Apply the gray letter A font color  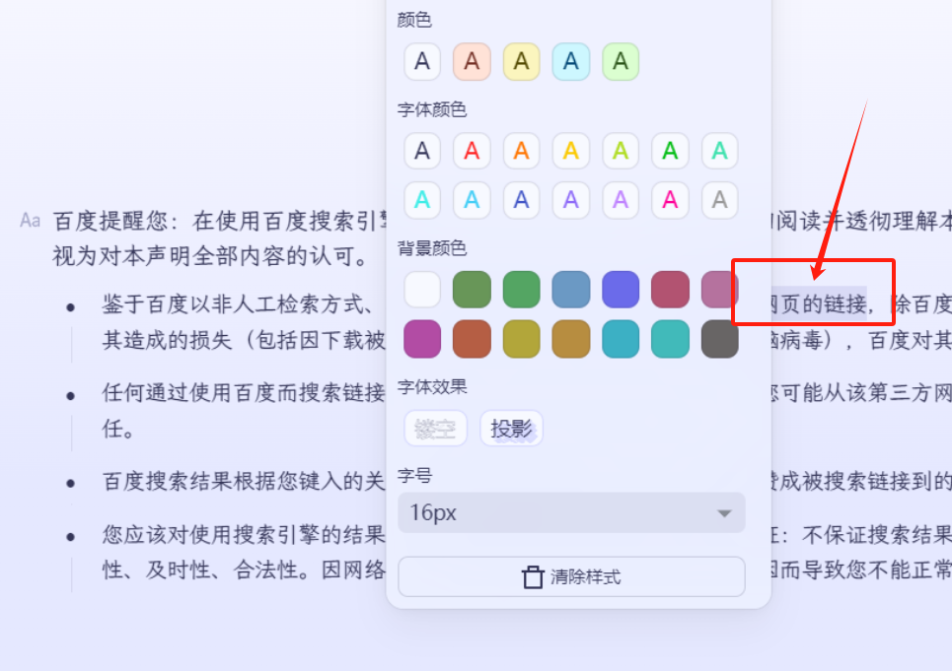pos(719,200)
